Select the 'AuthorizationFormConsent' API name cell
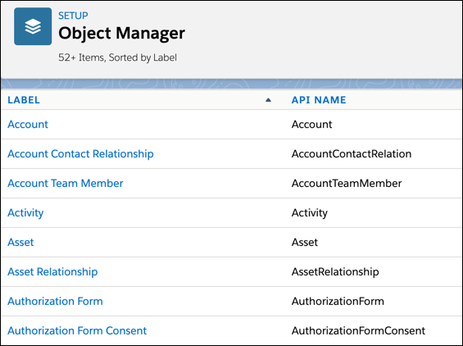The image size is (463, 346). point(358,330)
